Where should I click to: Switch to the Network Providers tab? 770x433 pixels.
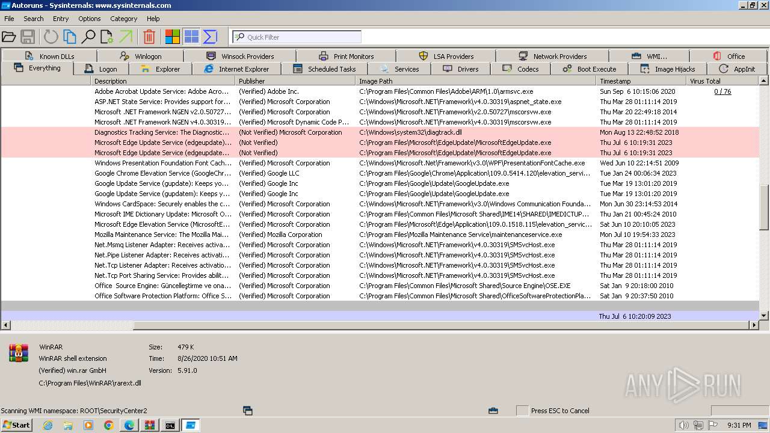[552, 56]
